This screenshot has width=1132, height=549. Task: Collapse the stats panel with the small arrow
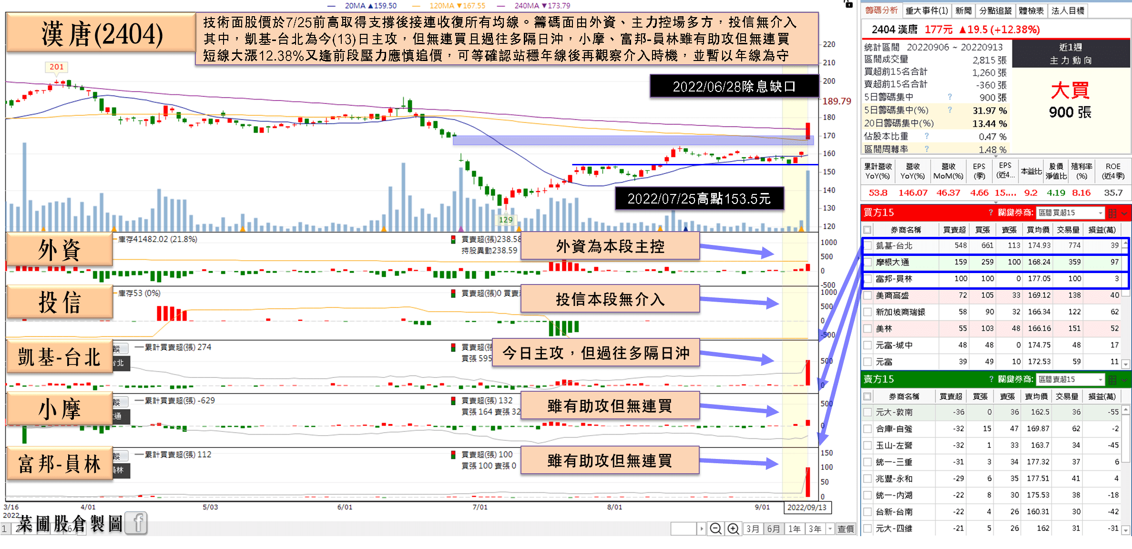(995, 157)
